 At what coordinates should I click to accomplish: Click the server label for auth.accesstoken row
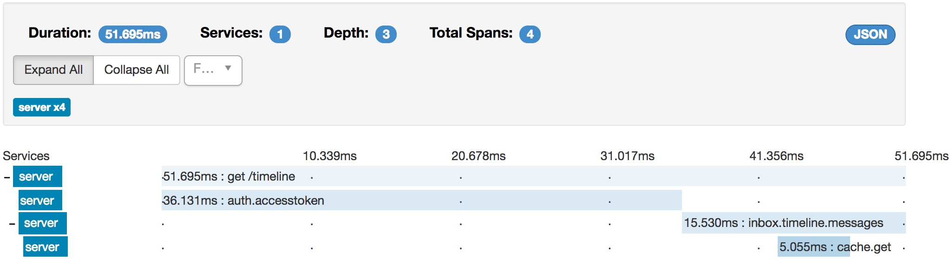(x=40, y=201)
